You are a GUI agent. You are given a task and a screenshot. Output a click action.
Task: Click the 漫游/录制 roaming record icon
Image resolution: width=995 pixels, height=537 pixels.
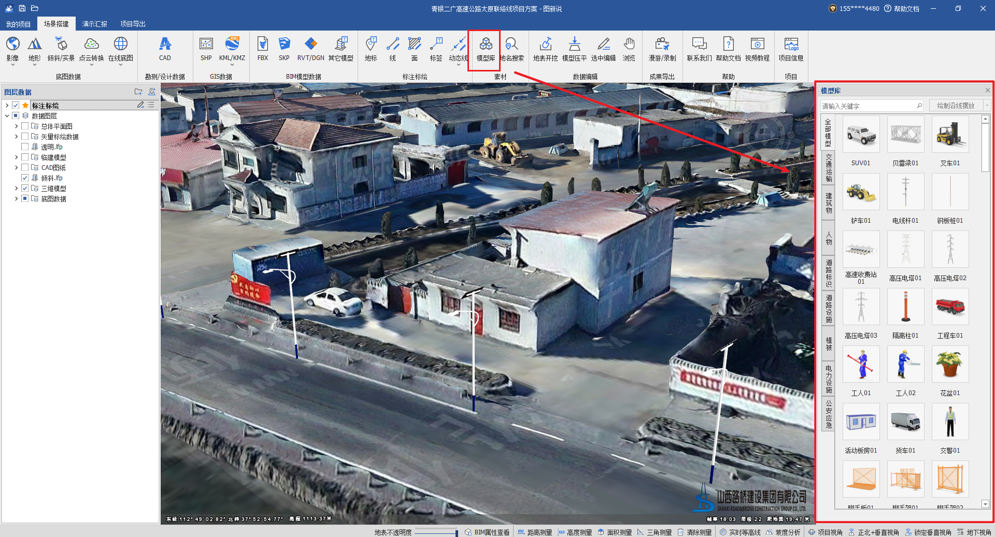(x=662, y=49)
